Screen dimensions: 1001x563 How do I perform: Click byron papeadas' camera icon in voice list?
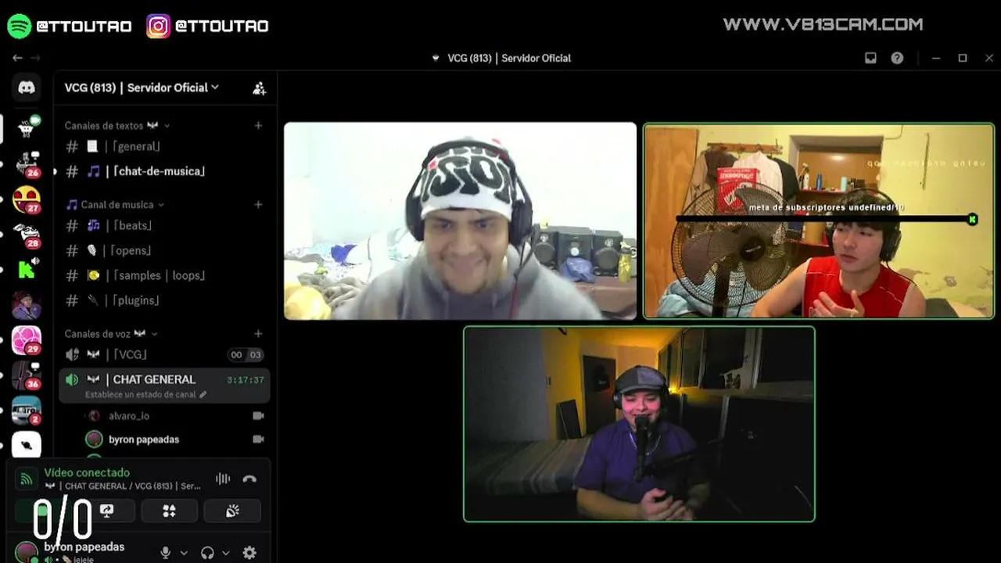pyautogui.click(x=258, y=439)
